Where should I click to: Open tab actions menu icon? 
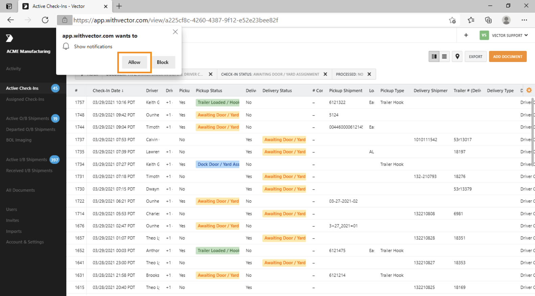(x=9, y=6)
